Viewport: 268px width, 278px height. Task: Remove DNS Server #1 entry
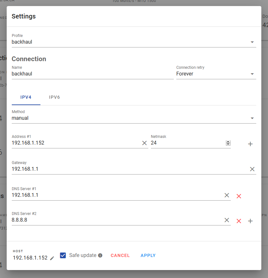click(x=239, y=196)
